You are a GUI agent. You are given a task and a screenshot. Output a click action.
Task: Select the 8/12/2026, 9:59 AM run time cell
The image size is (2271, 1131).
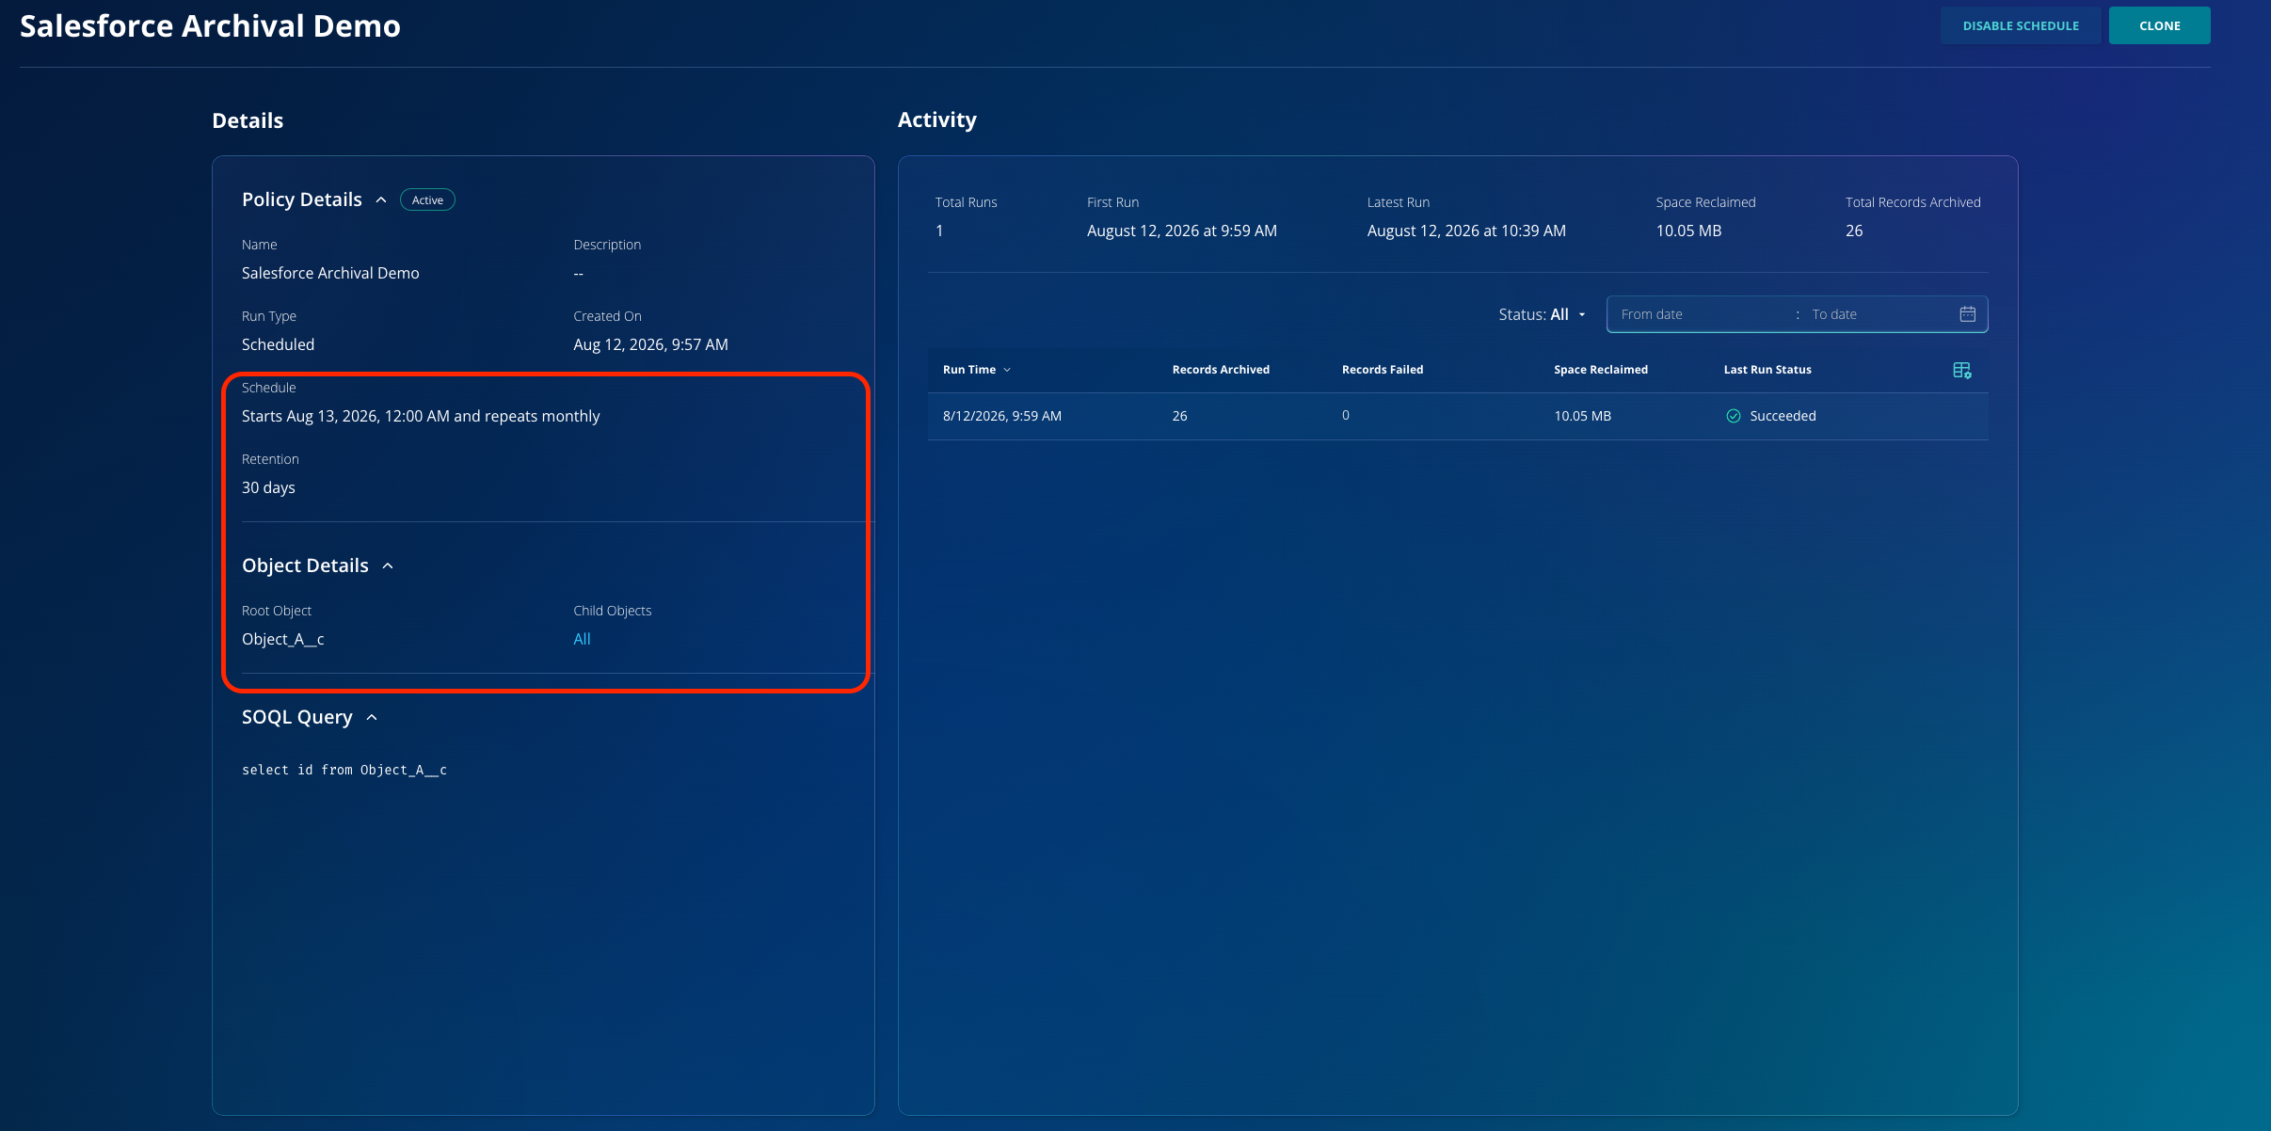[x=1002, y=416]
